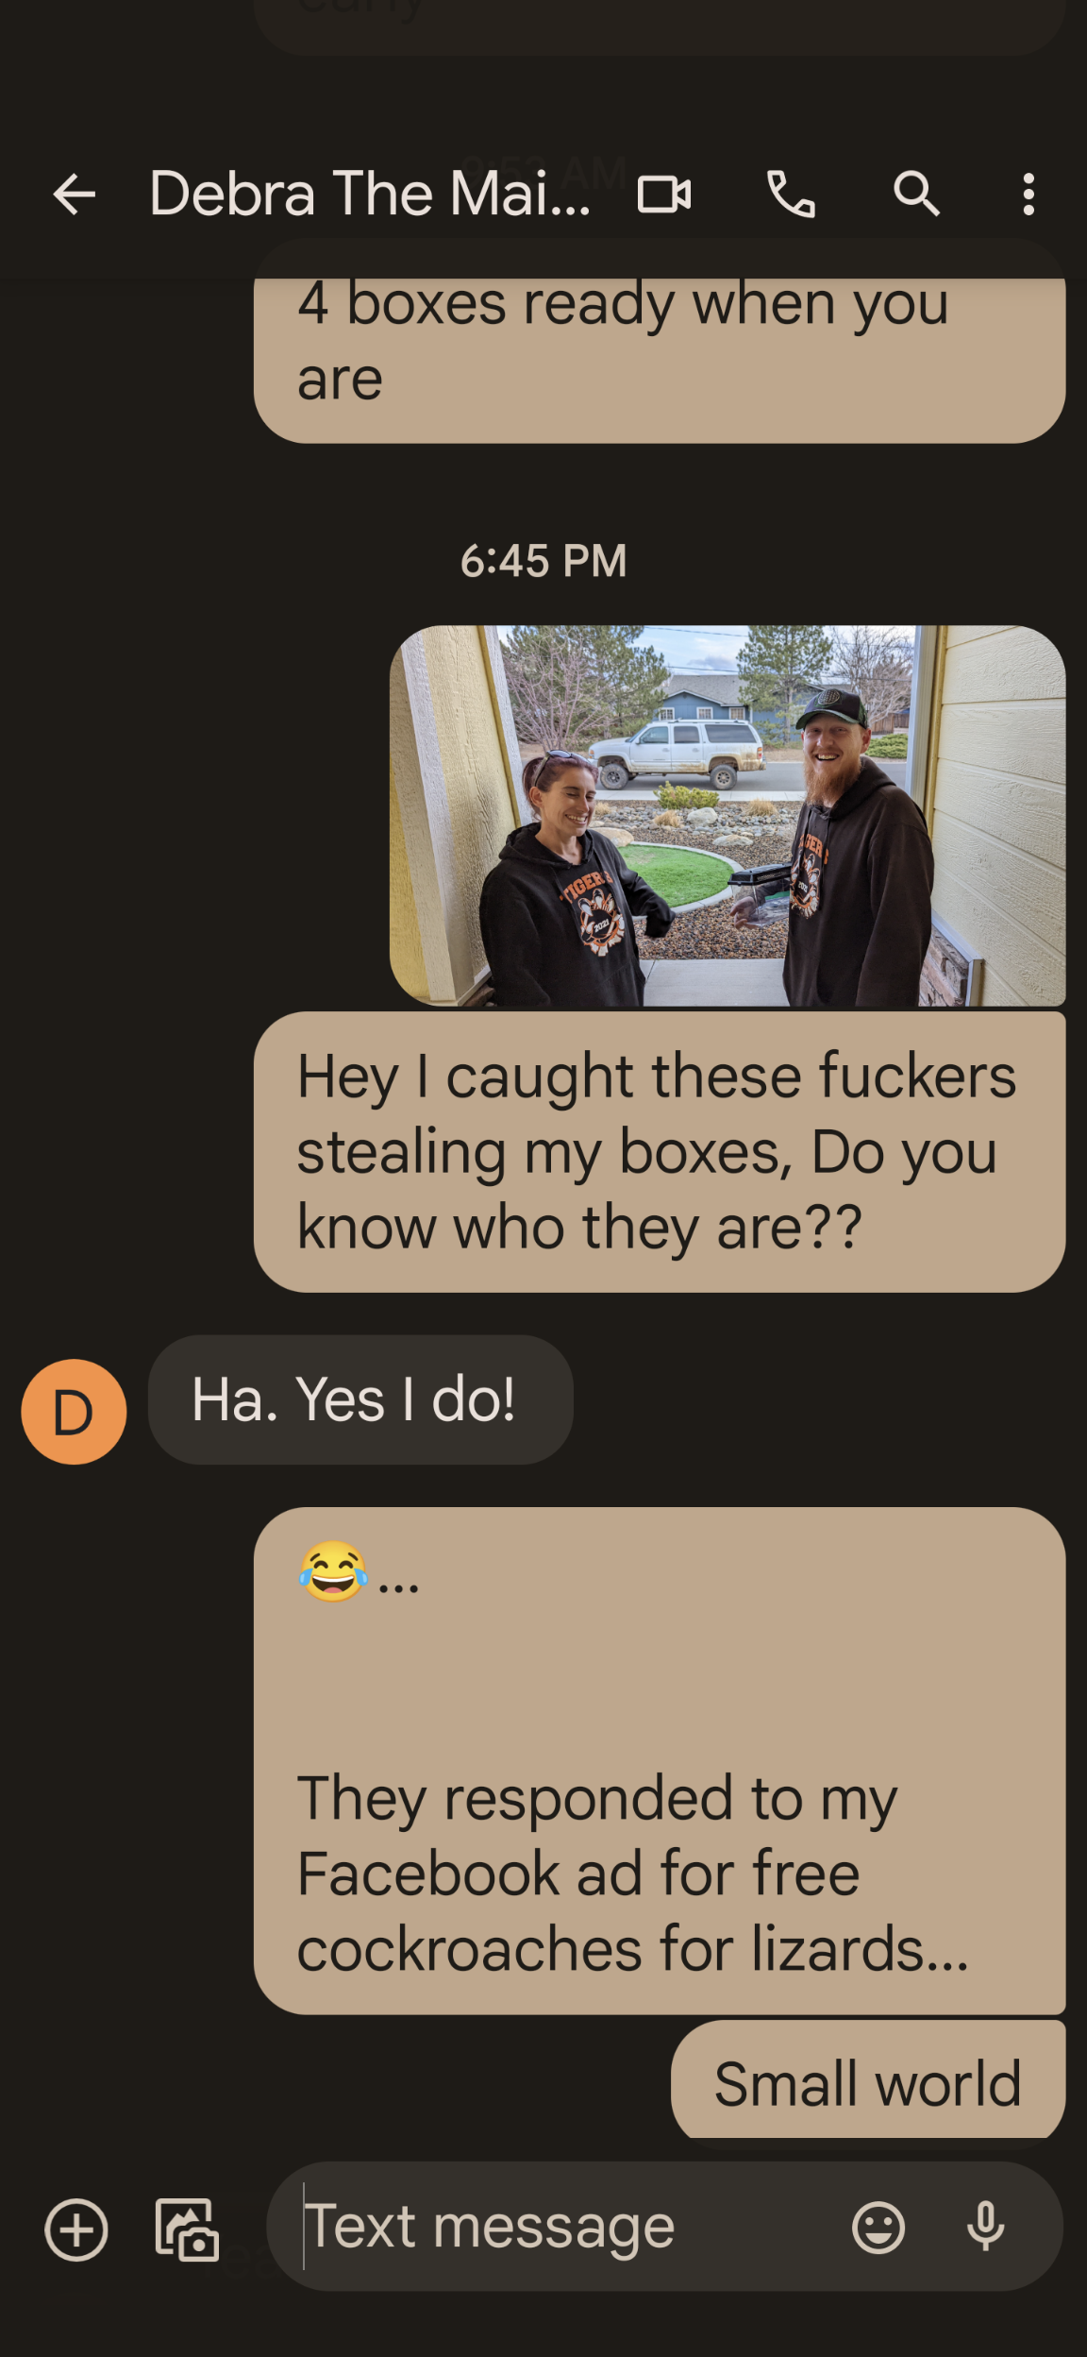Select the "caught these" stealing boxes message
1087x2357 pixels.
(660, 1152)
